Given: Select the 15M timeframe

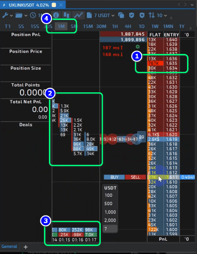Looking at the screenshot, I should tap(88, 26).
